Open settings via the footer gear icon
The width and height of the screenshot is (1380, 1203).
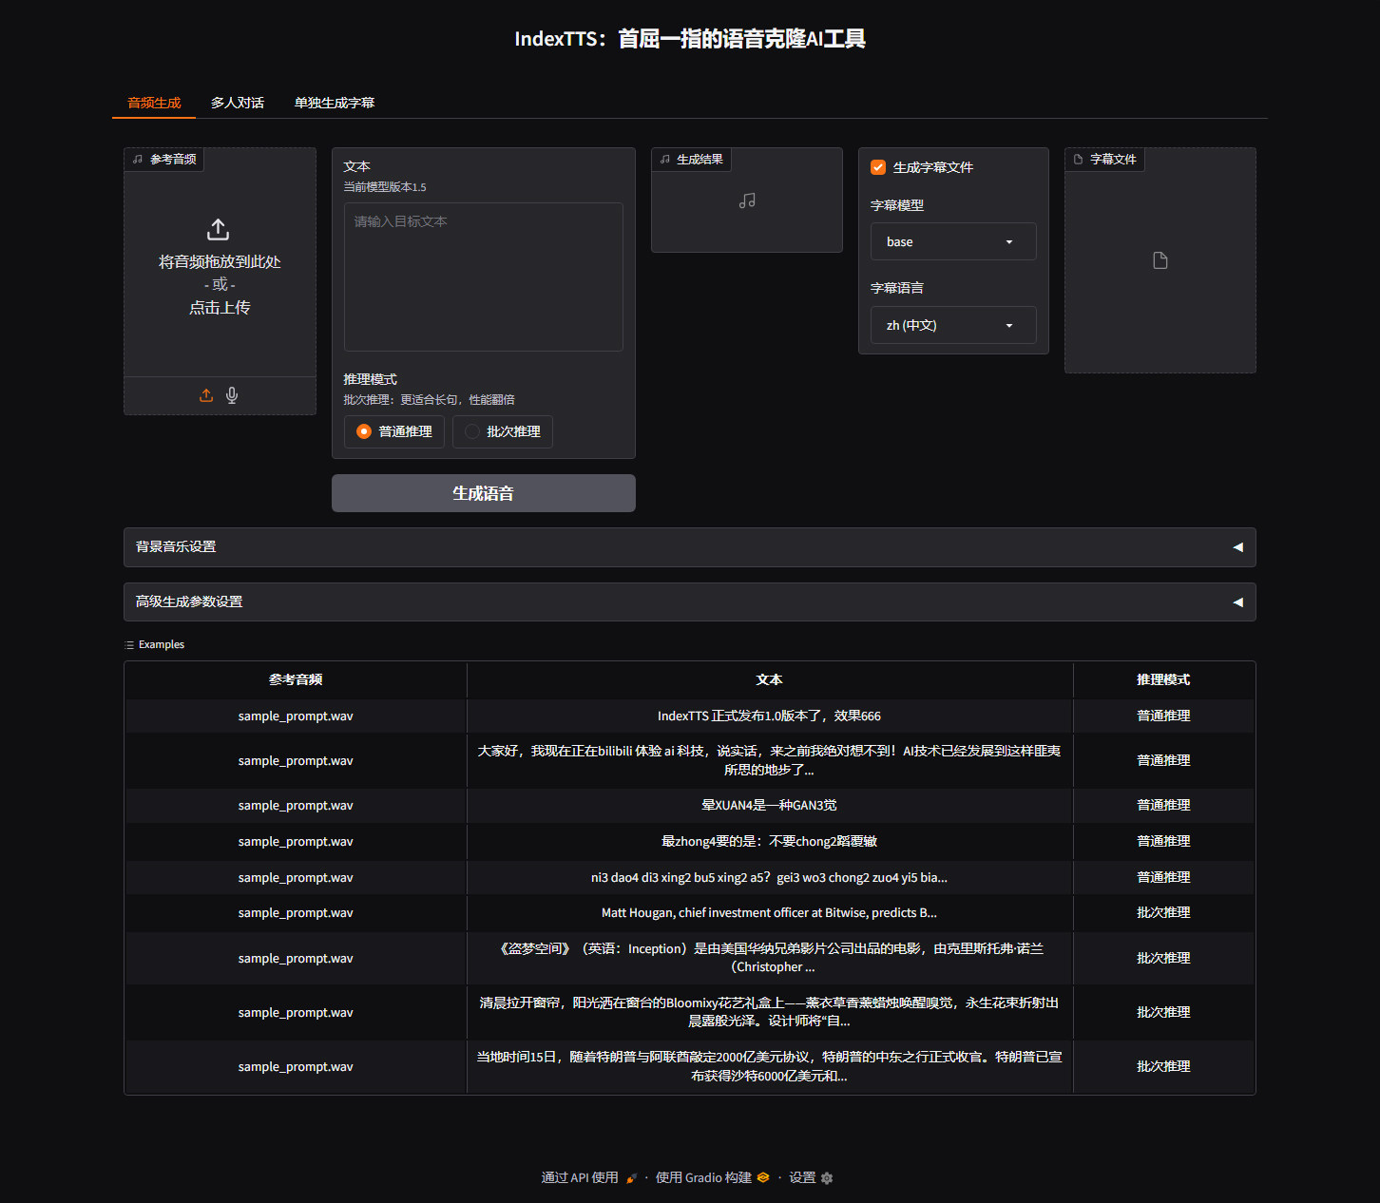(x=827, y=1178)
